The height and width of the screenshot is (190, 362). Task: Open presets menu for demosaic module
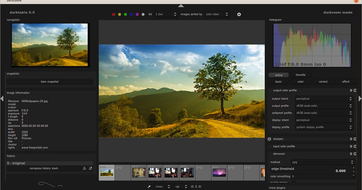click(351, 154)
